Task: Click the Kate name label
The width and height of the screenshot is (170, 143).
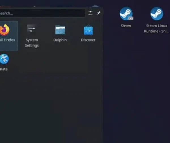Action: [4, 69]
